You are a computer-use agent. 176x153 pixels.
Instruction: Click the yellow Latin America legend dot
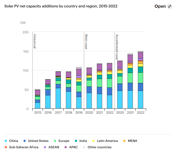coord(93,141)
